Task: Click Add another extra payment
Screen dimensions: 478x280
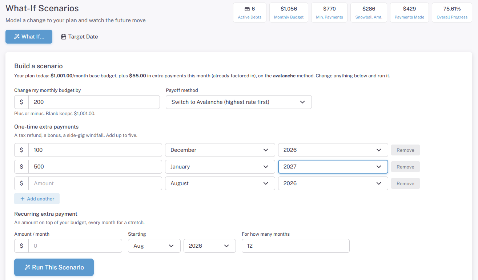Action: (37, 199)
